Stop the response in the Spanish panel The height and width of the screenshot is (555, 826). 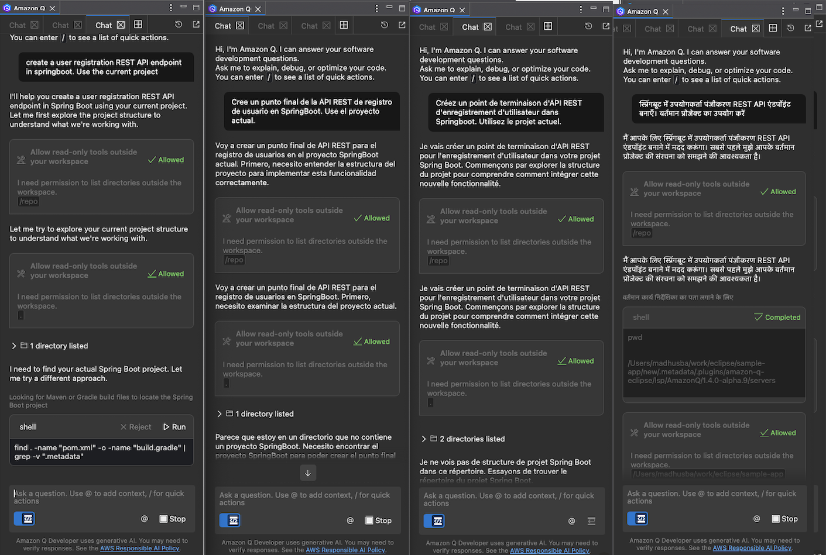pos(378,520)
